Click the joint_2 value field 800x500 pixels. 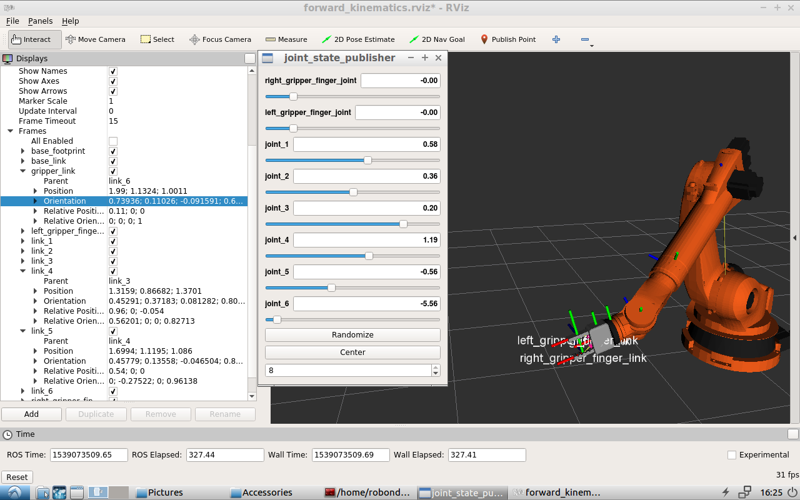click(367, 176)
